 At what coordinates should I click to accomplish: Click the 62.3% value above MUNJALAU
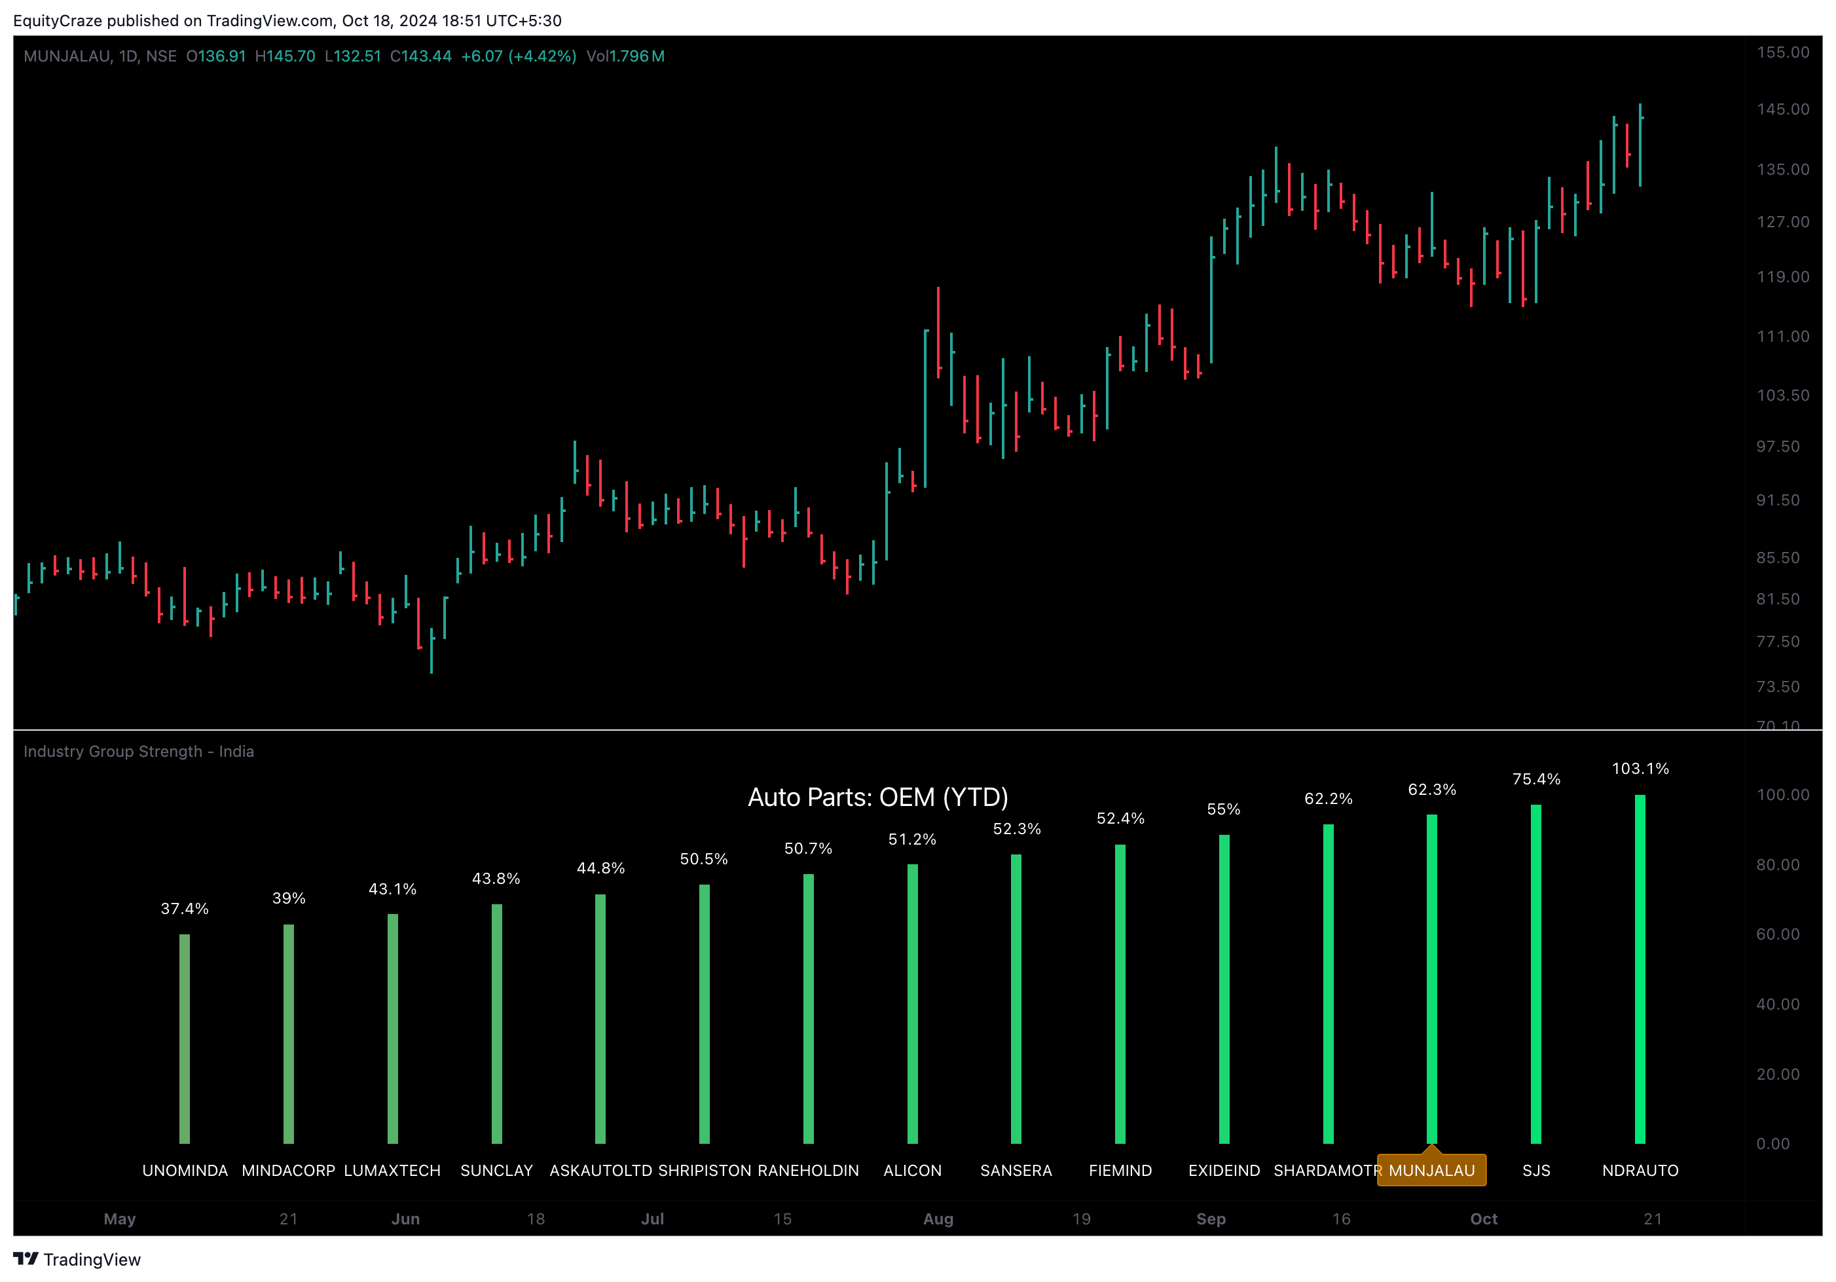coord(1432,790)
